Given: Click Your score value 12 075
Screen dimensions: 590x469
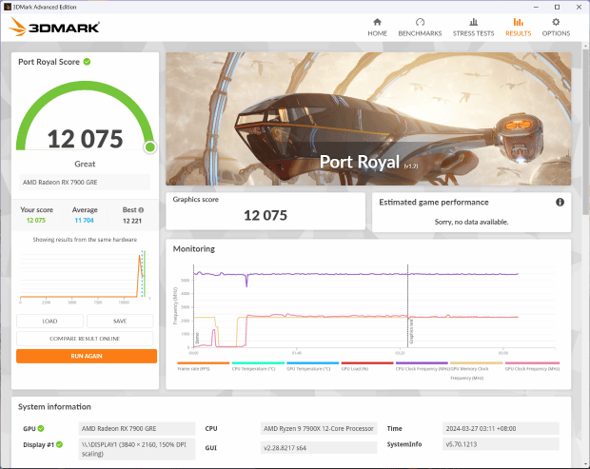Looking at the screenshot, I should pyautogui.click(x=36, y=221).
